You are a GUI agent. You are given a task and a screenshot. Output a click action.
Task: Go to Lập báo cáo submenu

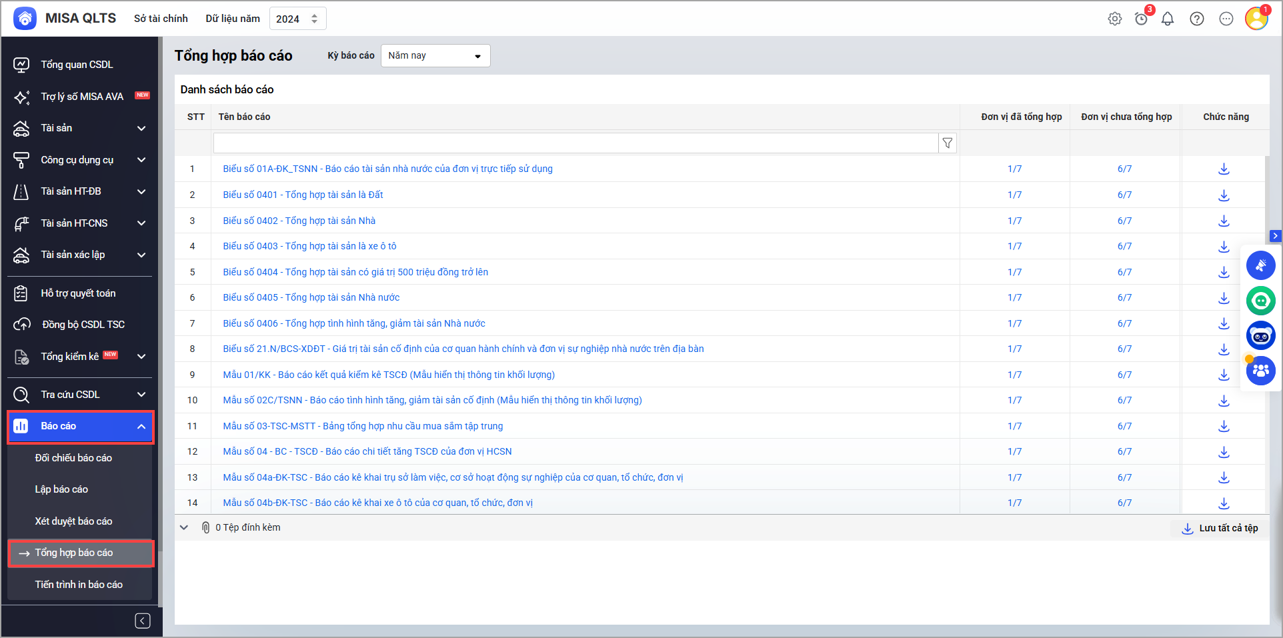tap(61, 489)
